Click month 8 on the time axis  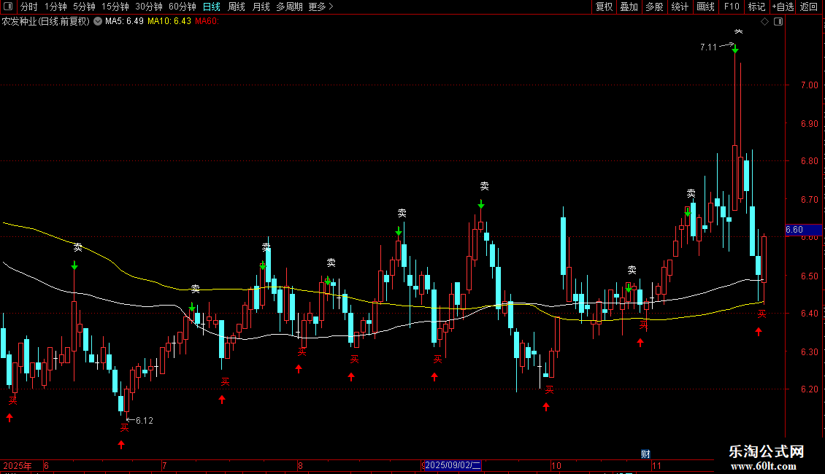tap(300, 465)
